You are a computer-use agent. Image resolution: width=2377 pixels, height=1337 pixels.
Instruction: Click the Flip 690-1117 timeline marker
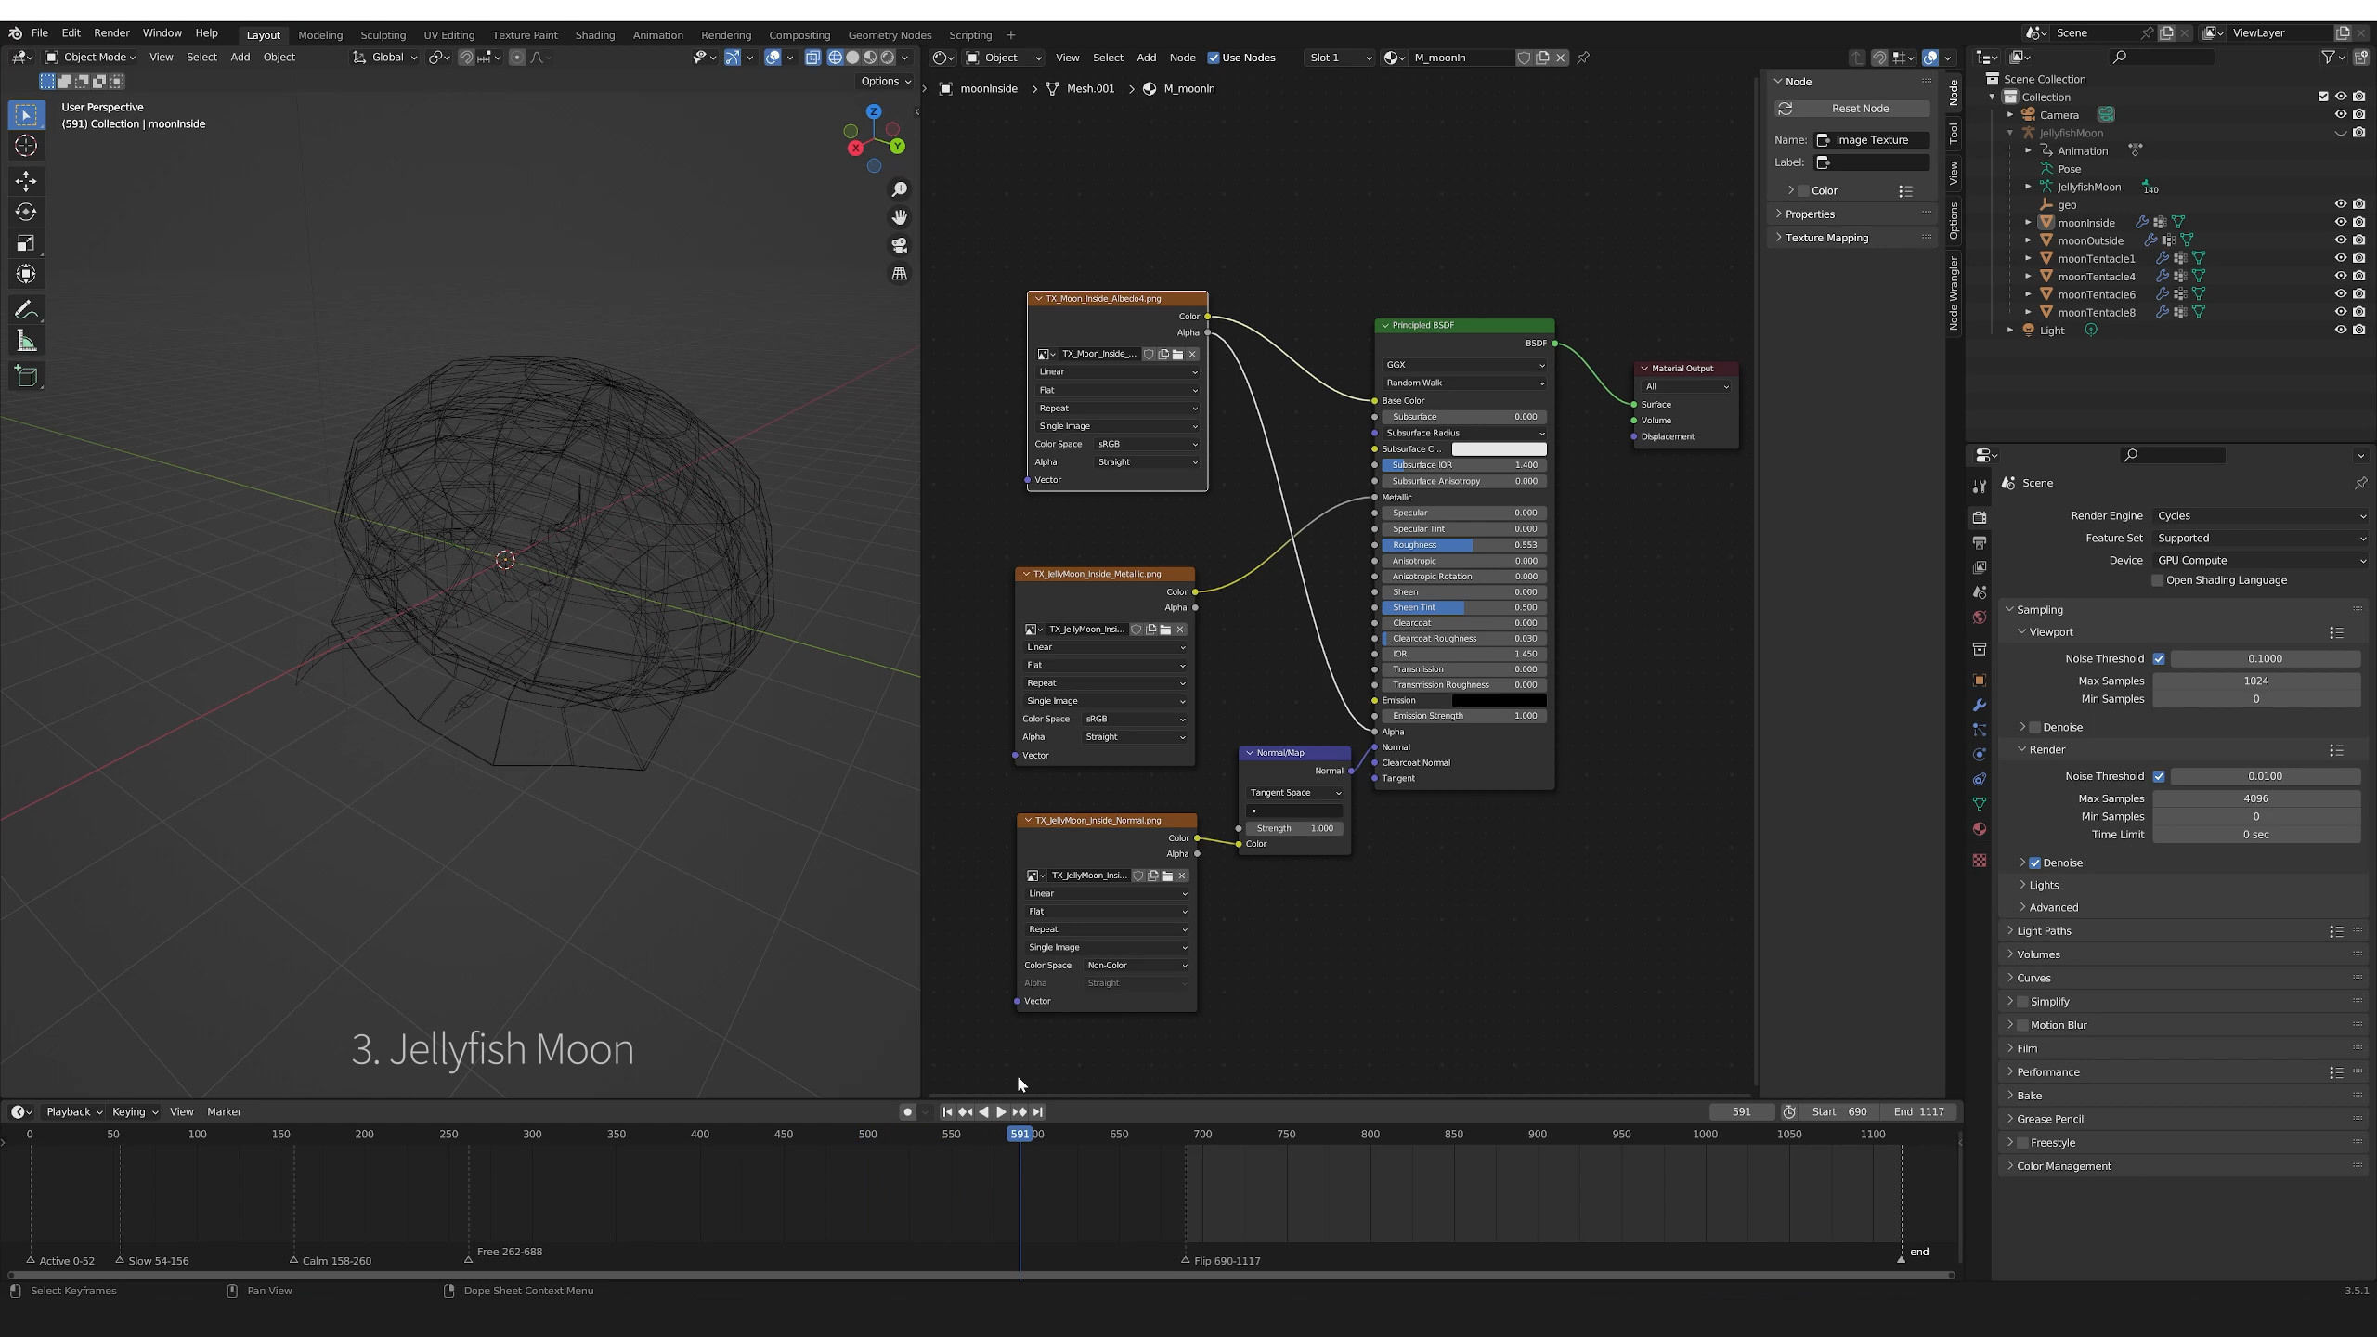1186,1260
